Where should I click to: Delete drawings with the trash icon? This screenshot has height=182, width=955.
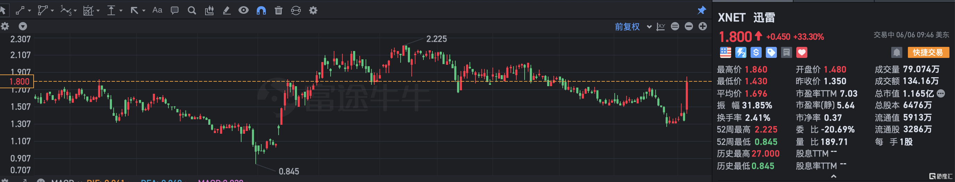278,10
